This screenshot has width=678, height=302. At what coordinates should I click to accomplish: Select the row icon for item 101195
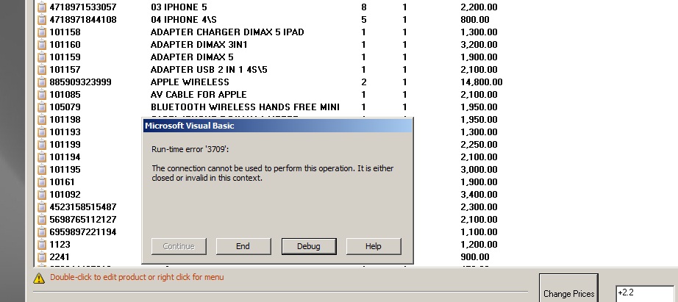pyautogui.click(x=41, y=169)
